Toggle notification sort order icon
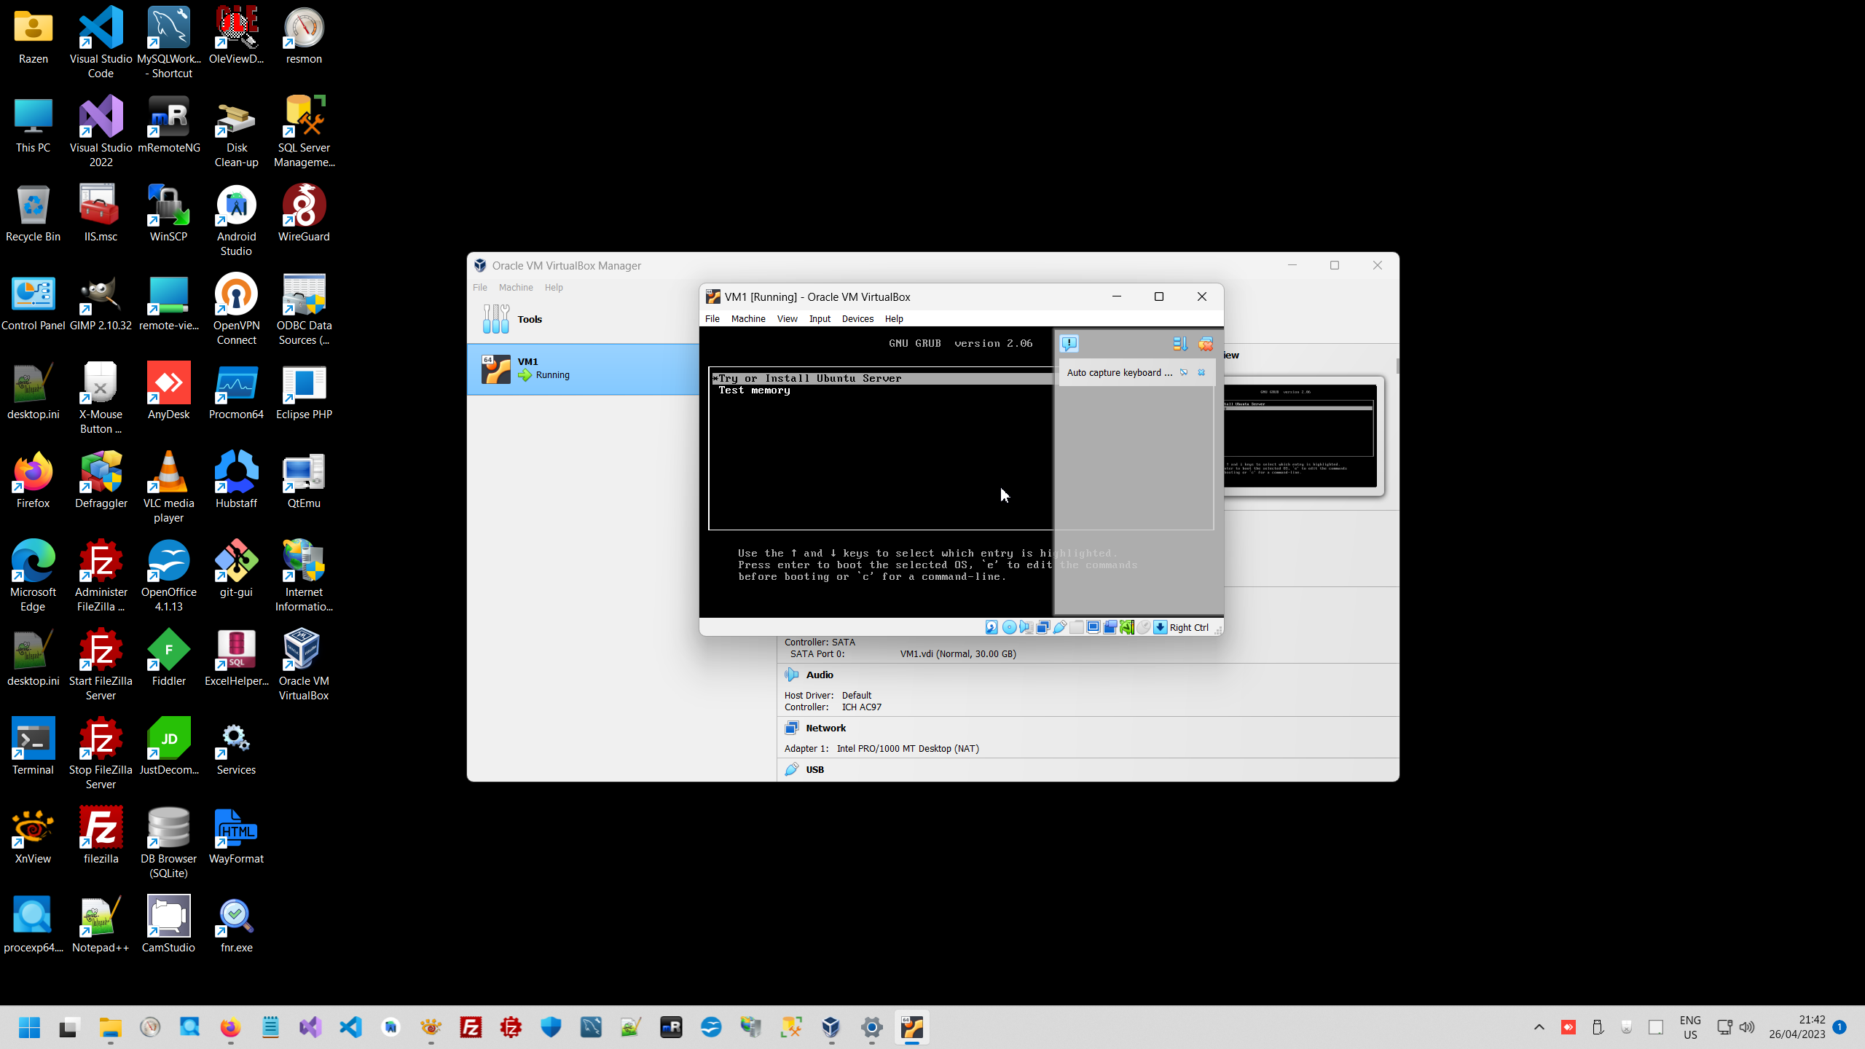The image size is (1865, 1049). (1180, 343)
